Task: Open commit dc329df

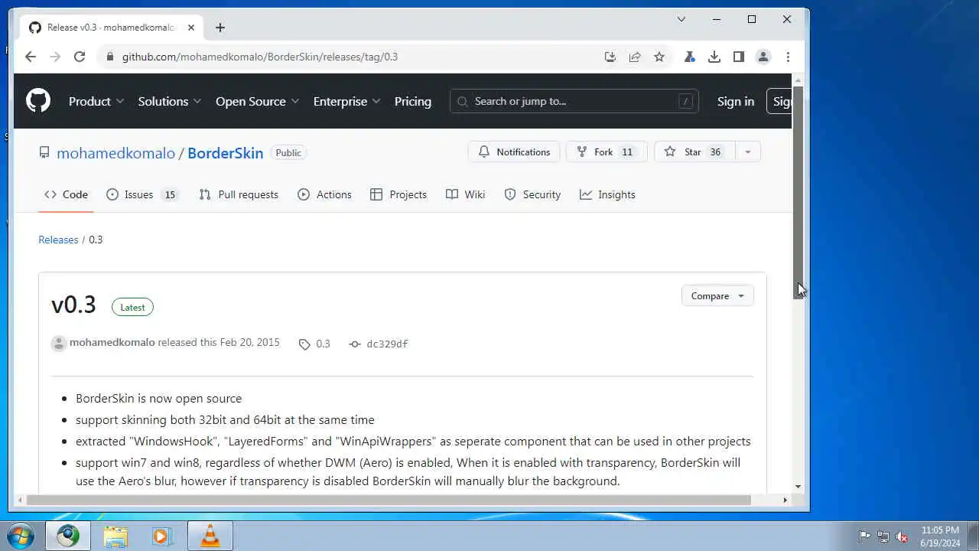Action: [x=379, y=344]
